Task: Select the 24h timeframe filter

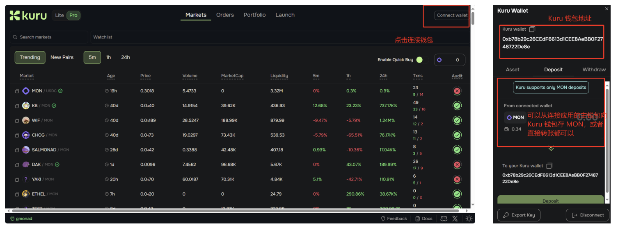Action: click(x=125, y=57)
